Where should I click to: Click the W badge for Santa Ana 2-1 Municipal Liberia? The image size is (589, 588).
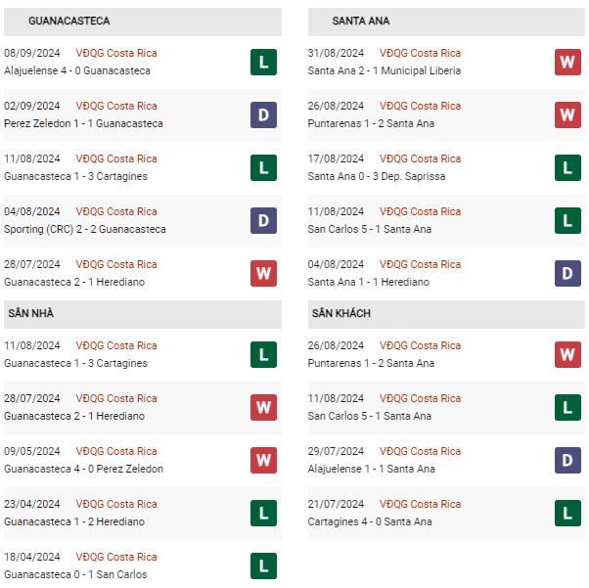[567, 62]
